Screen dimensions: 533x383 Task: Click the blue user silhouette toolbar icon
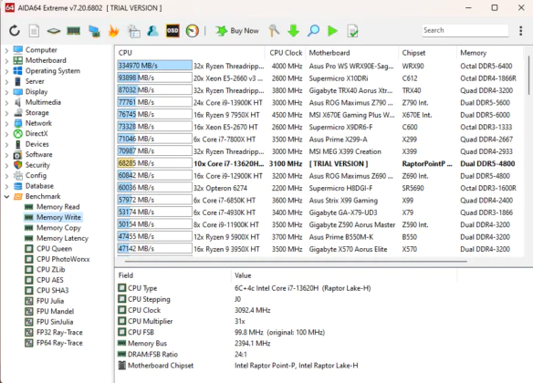(x=153, y=31)
